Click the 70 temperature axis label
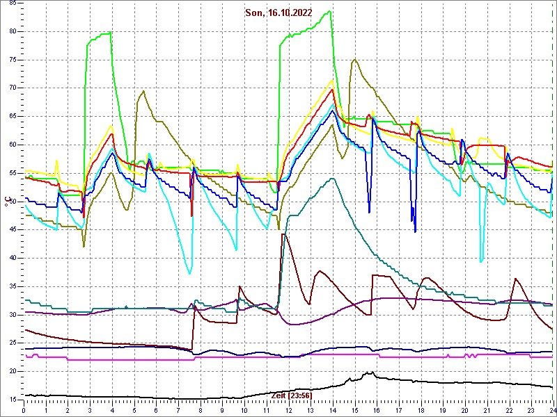557x417 pixels. (x=12, y=88)
